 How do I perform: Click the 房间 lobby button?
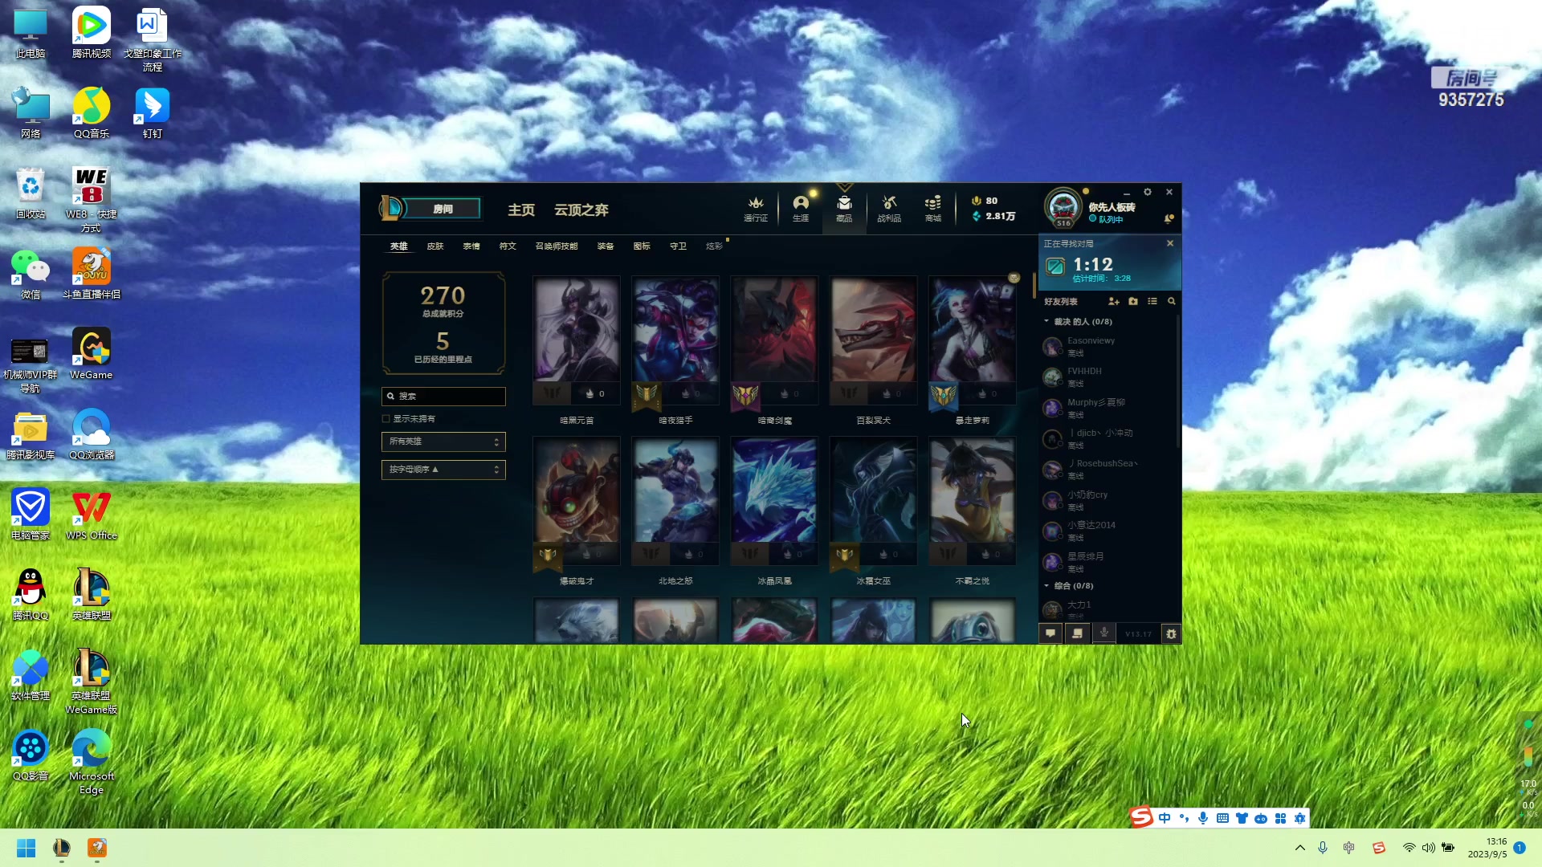[x=443, y=209]
